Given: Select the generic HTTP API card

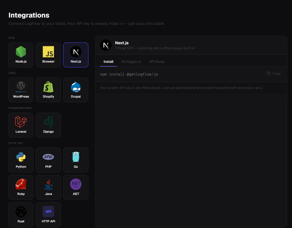Looking at the screenshot, I should [48, 215].
